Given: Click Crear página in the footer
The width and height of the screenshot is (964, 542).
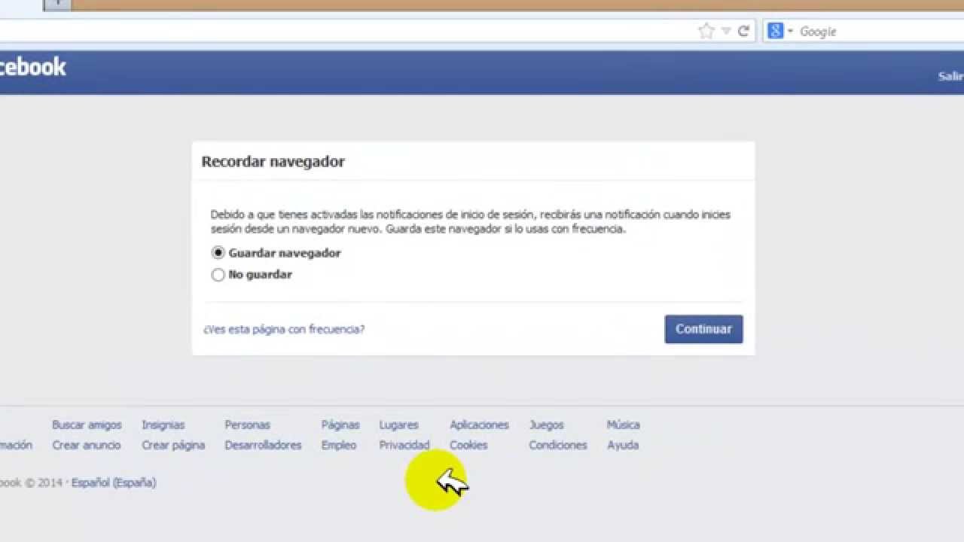Looking at the screenshot, I should point(173,445).
